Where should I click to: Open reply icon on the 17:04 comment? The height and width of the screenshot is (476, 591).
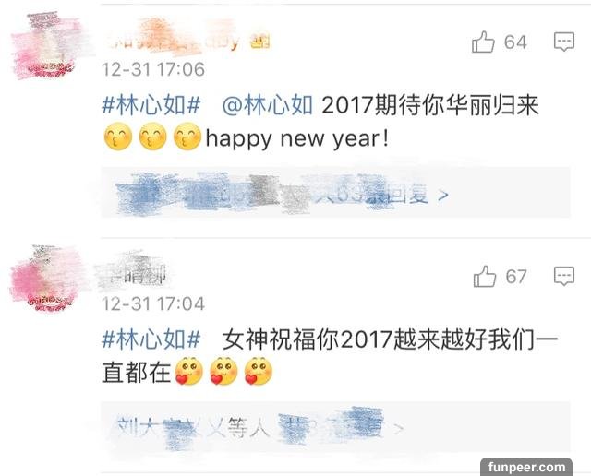pos(564,276)
